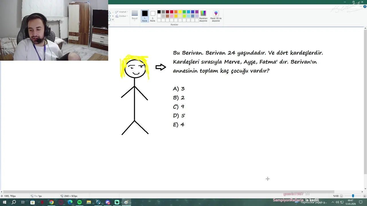Viewport: 367px width, 206px height.
Task: Pick the pink color swatch
Action: point(171,16)
